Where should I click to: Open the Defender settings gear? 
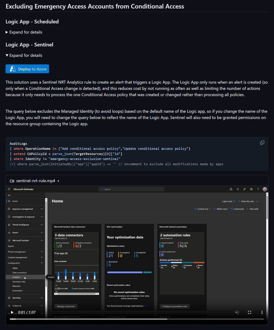tap(251, 189)
